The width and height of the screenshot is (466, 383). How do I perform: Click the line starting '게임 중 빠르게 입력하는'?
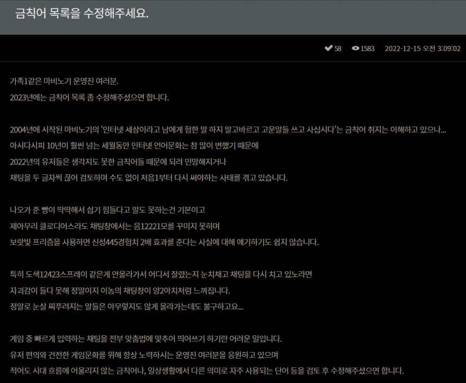[146, 339]
